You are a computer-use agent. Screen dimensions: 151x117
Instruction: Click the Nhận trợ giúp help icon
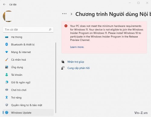[63, 62]
